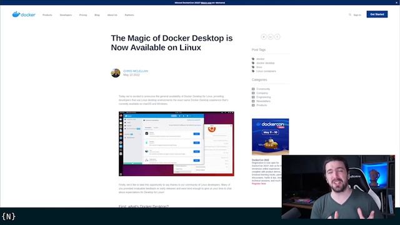
Task: Click category icon beside Newsletters
Action: click(253, 101)
